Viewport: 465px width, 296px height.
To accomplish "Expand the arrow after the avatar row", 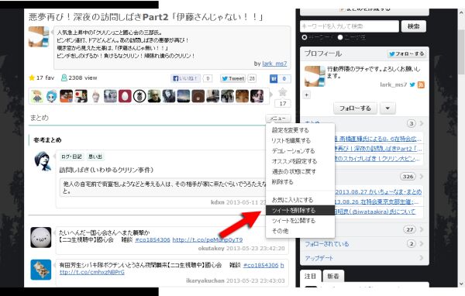I will (270, 95).
